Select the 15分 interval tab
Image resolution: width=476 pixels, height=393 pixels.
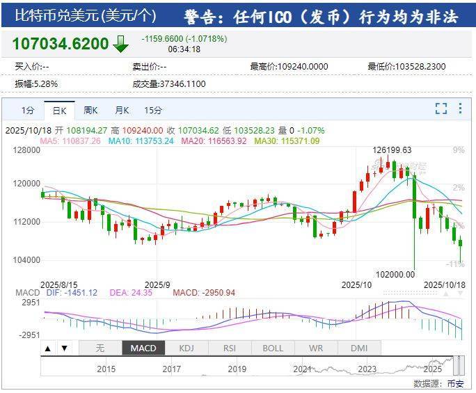click(153, 110)
